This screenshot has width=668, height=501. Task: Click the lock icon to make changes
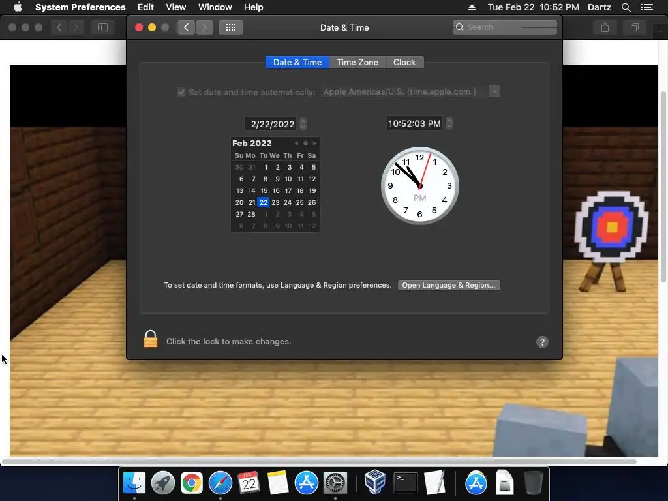point(151,339)
